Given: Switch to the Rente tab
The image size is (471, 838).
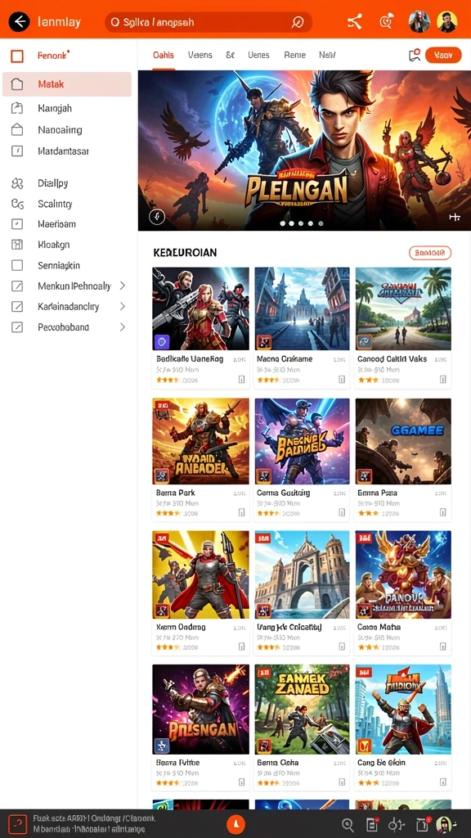Looking at the screenshot, I should pyautogui.click(x=294, y=55).
